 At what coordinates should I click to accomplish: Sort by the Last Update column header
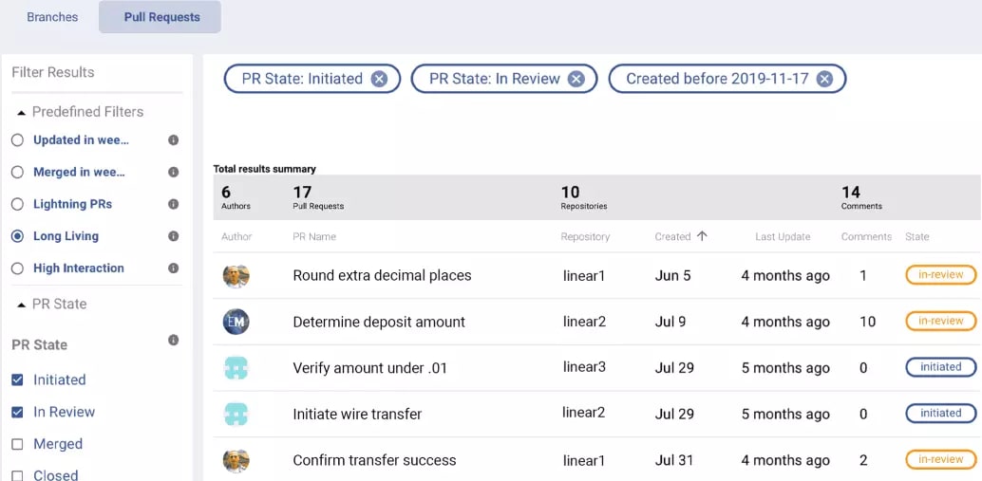tap(783, 237)
